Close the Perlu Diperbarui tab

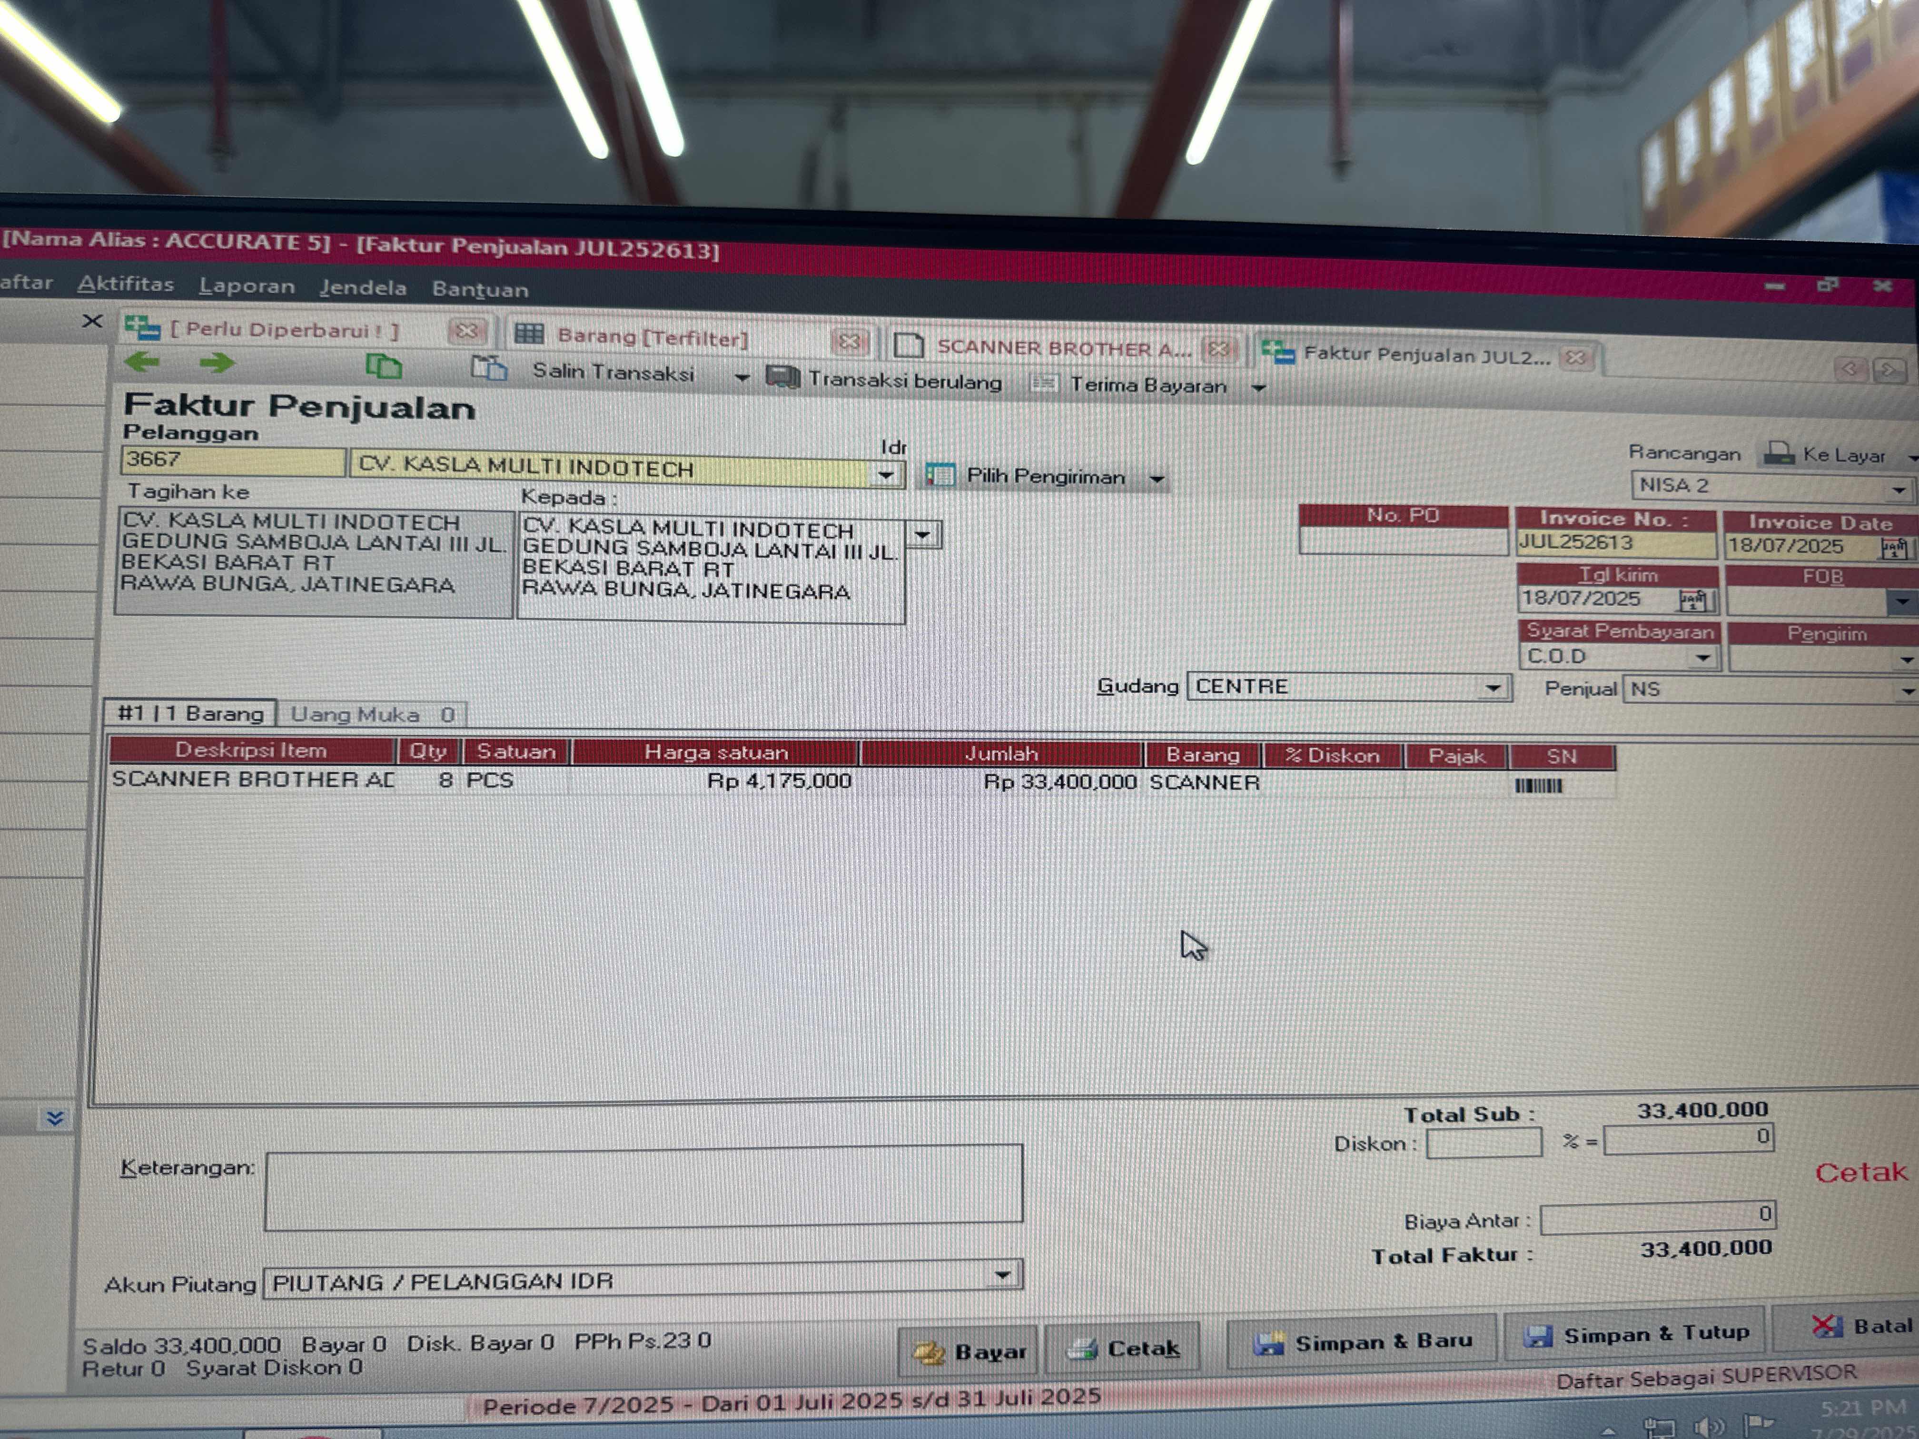tap(466, 330)
